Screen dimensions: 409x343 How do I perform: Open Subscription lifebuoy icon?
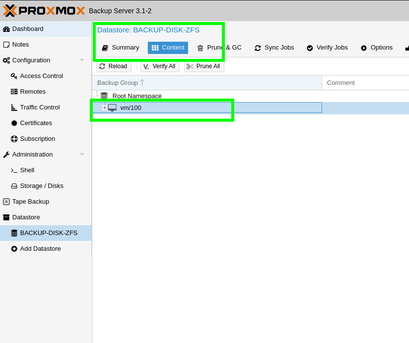click(x=14, y=139)
